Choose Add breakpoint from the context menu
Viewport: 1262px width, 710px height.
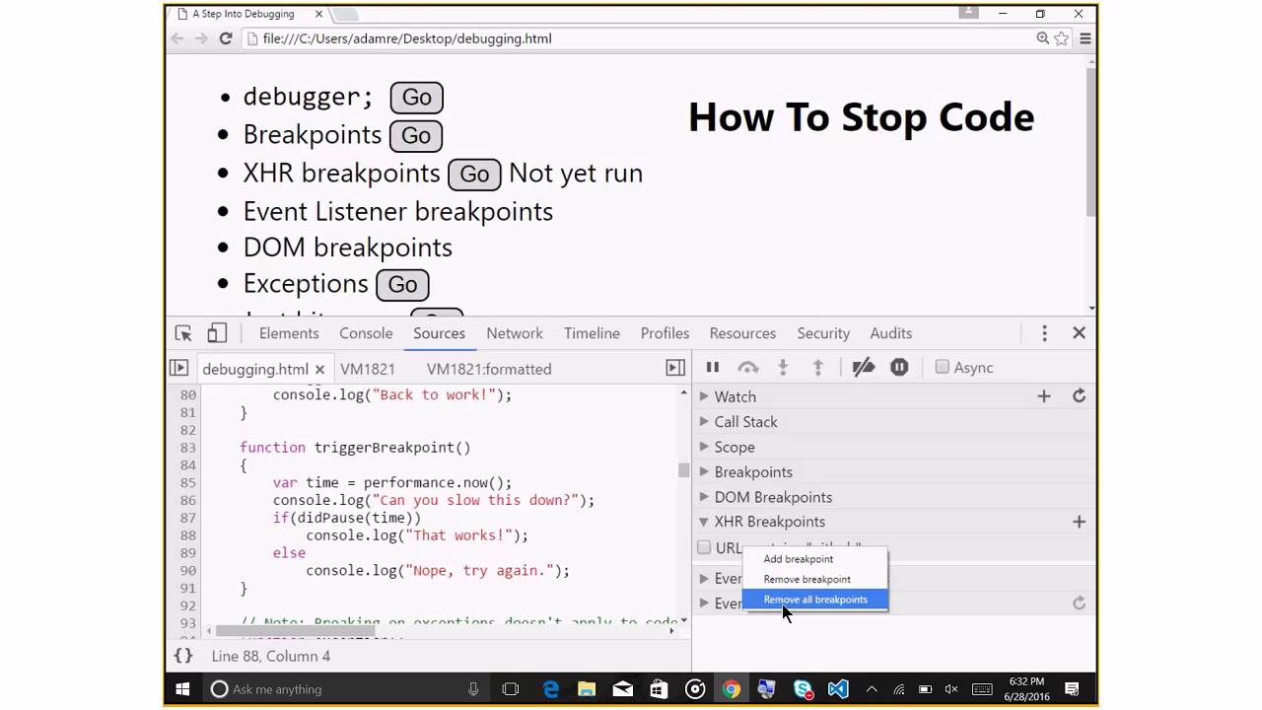point(814,559)
